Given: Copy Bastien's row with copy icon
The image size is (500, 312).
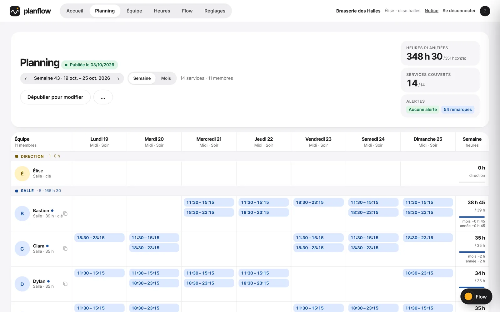Looking at the screenshot, I should [65, 214].
